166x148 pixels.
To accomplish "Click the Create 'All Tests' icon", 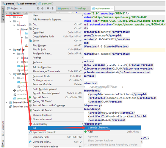I will pos(30,110).
